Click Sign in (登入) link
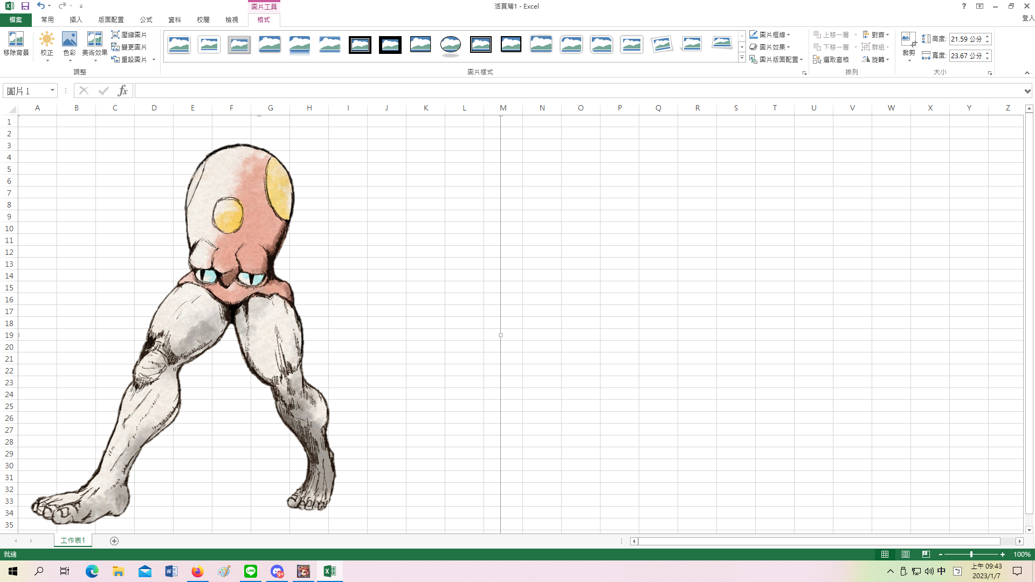This screenshot has width=1035, height=582. pyautogui.click(x=1028, y=18)
